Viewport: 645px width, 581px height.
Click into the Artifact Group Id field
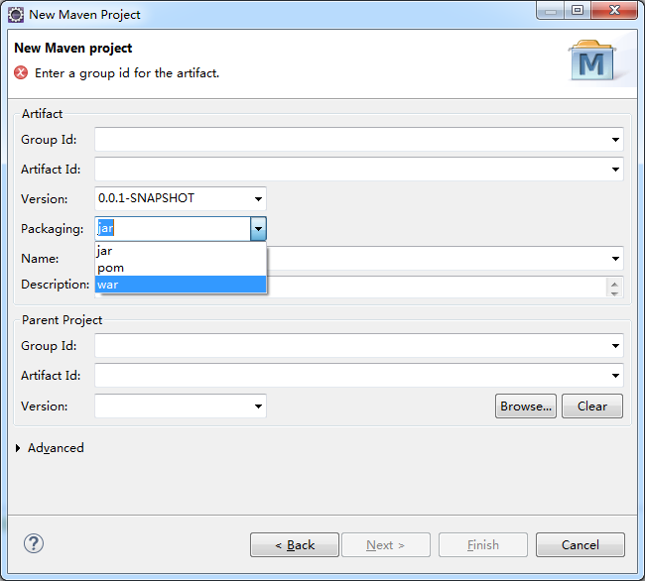(x=351, y=140)
